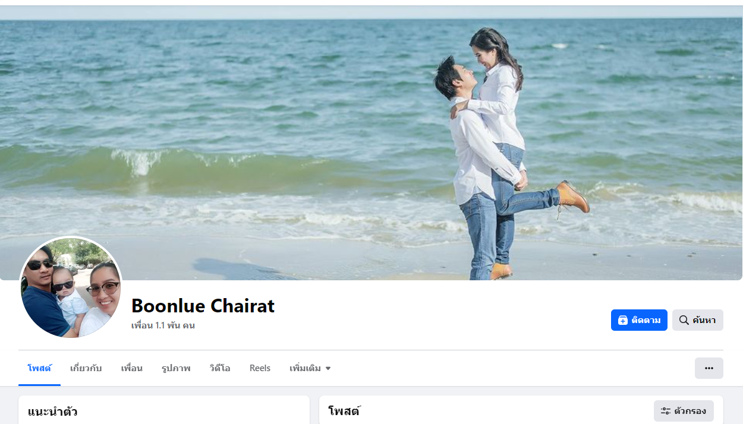Select the วิดีโอ tab
The image size is (743, 424).
[x=220, y=368]
